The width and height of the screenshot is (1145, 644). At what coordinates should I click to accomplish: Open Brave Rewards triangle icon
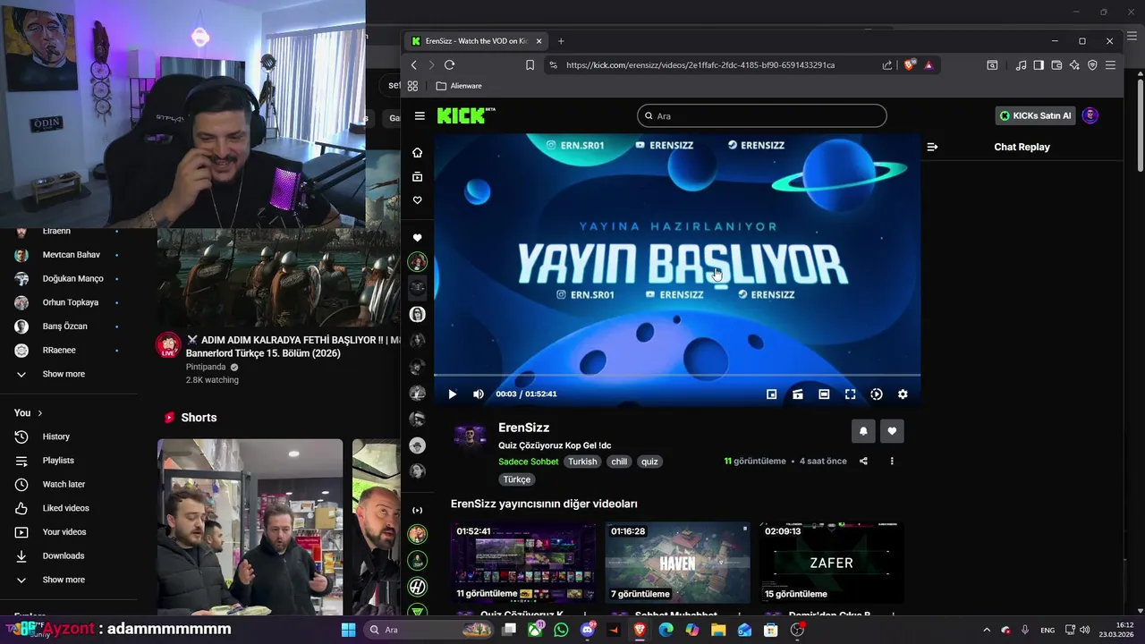pos(929,65)
